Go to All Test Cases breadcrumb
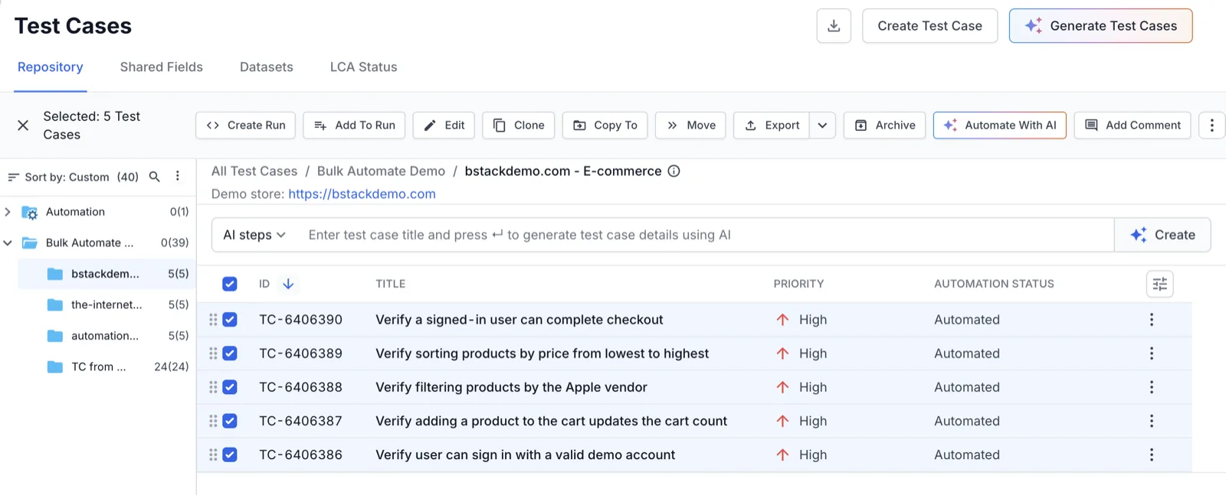The width and height of the screenshot is (1226, 495). 254,171
